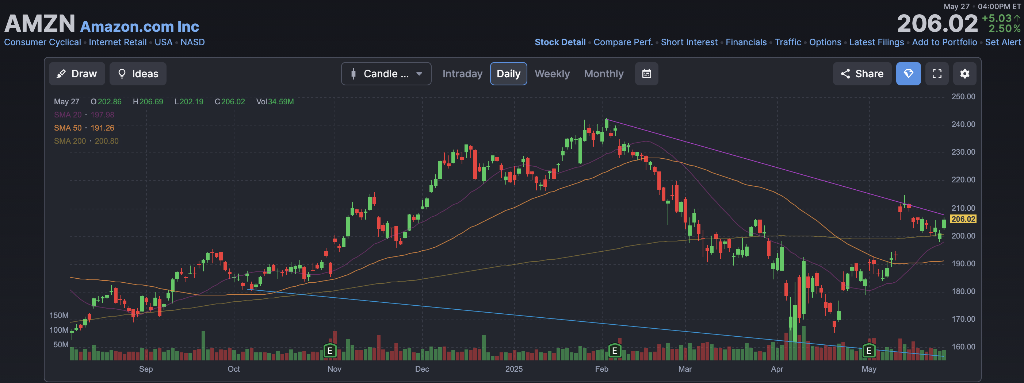Click the chart type dropdown arrow
This screenshot has height=383, width=1024.
click(419, 74)
